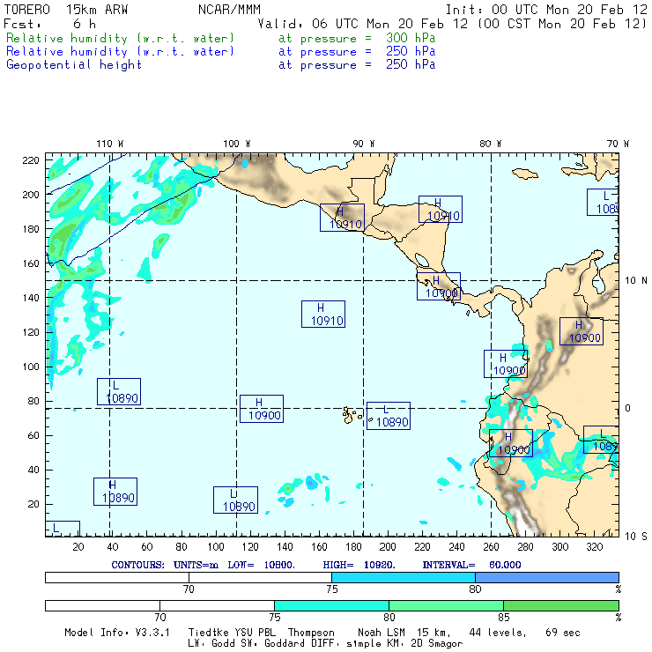Select the dark green 85% lower colorbar segment
Screen dimensions: 652x652
click(x=560, y=606)
